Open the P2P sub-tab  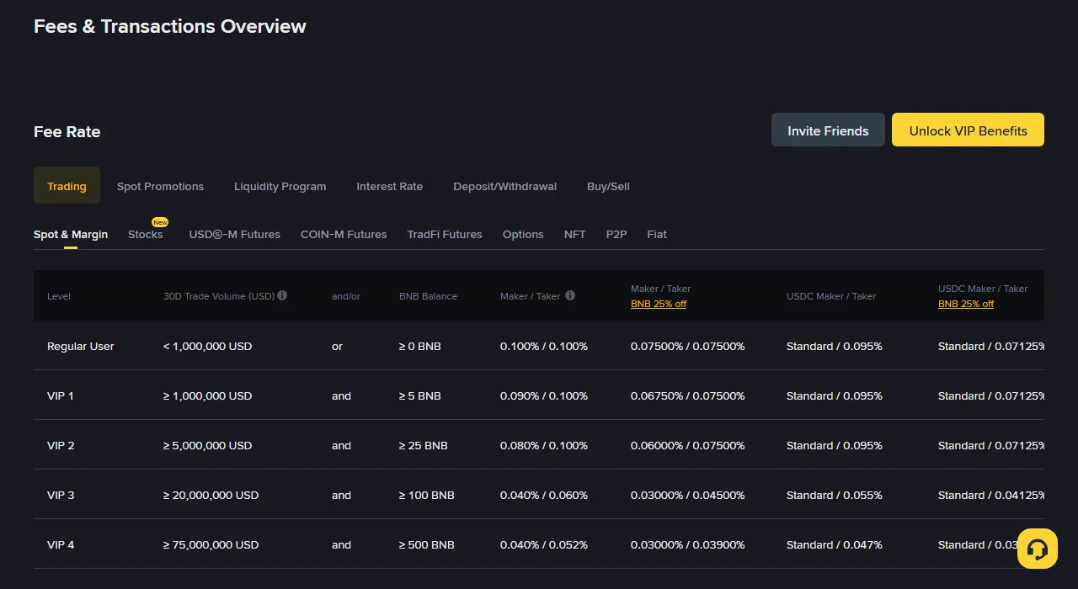[x=616, y=234]
